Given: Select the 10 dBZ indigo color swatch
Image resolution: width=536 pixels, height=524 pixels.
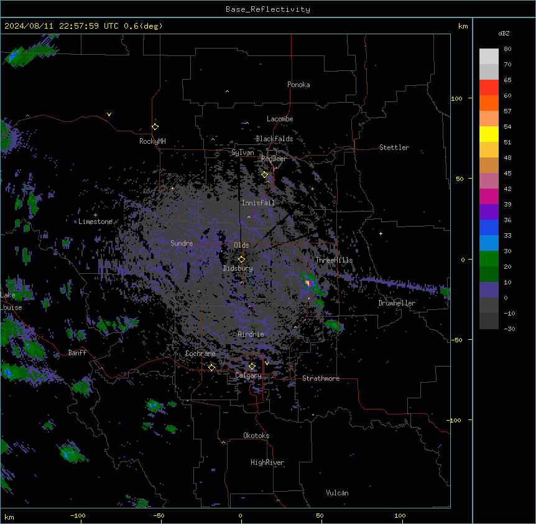Looking at the screenshot, I should (x=489, y=290).
